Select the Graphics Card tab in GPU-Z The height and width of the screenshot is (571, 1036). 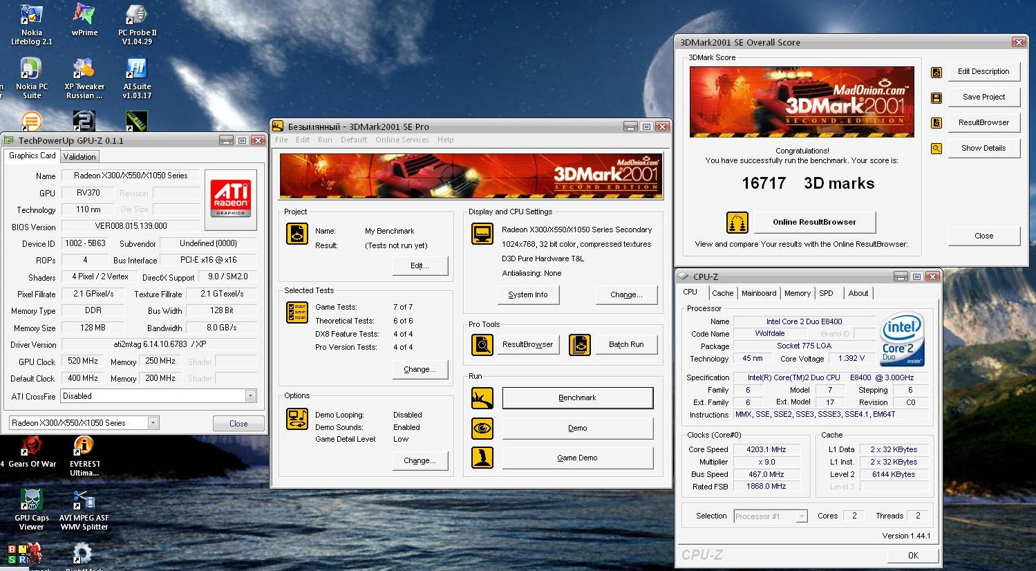click(32, 156)
